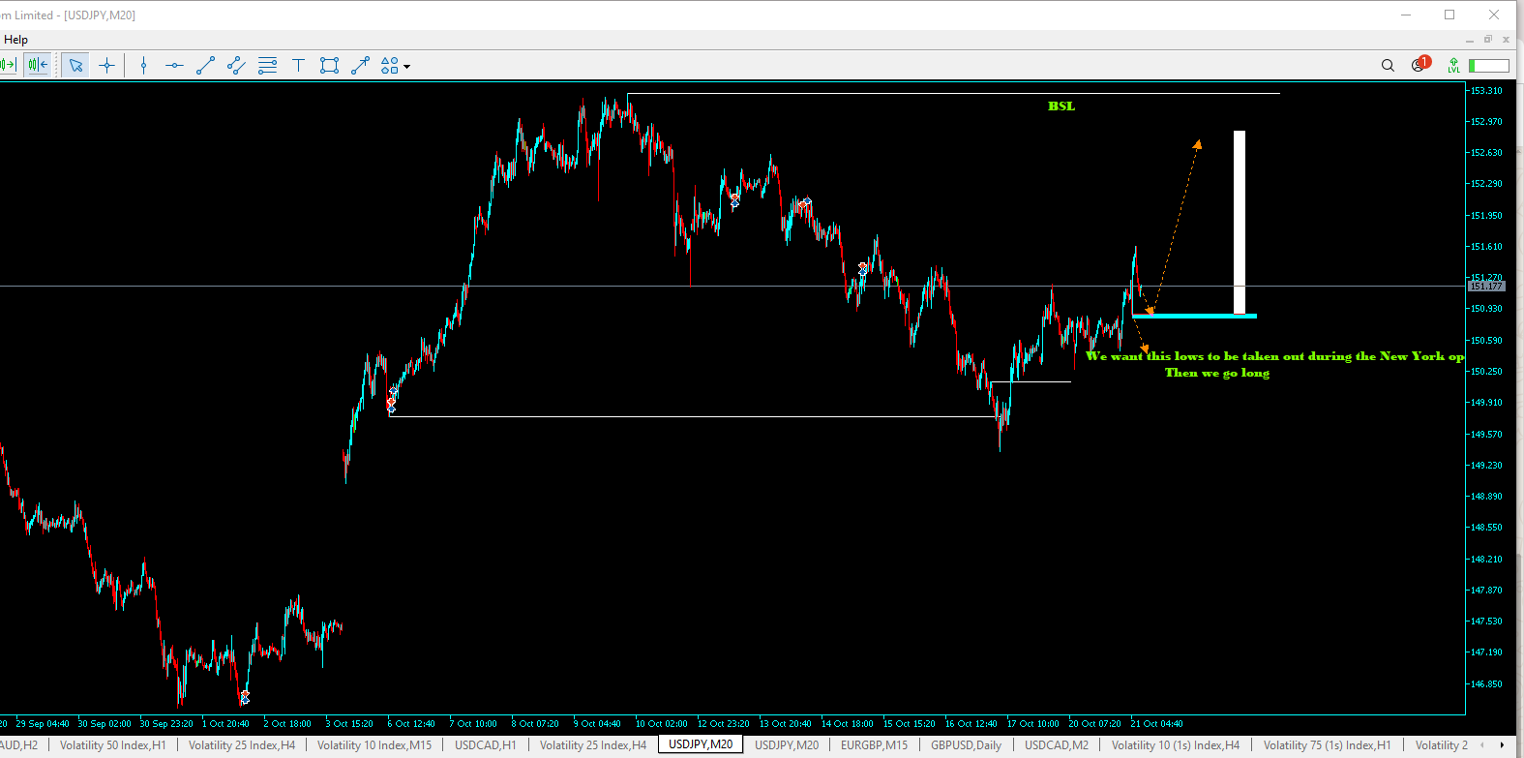Choose the equidistant channel tool
1524x758 pixels.
[236, 66]
